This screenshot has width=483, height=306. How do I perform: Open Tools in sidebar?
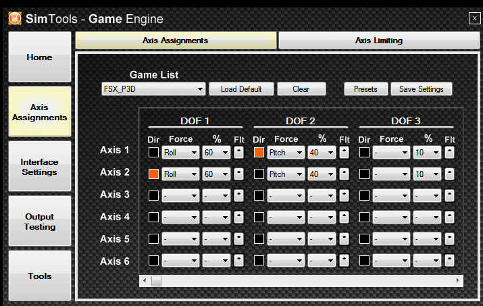coord(40,276)
